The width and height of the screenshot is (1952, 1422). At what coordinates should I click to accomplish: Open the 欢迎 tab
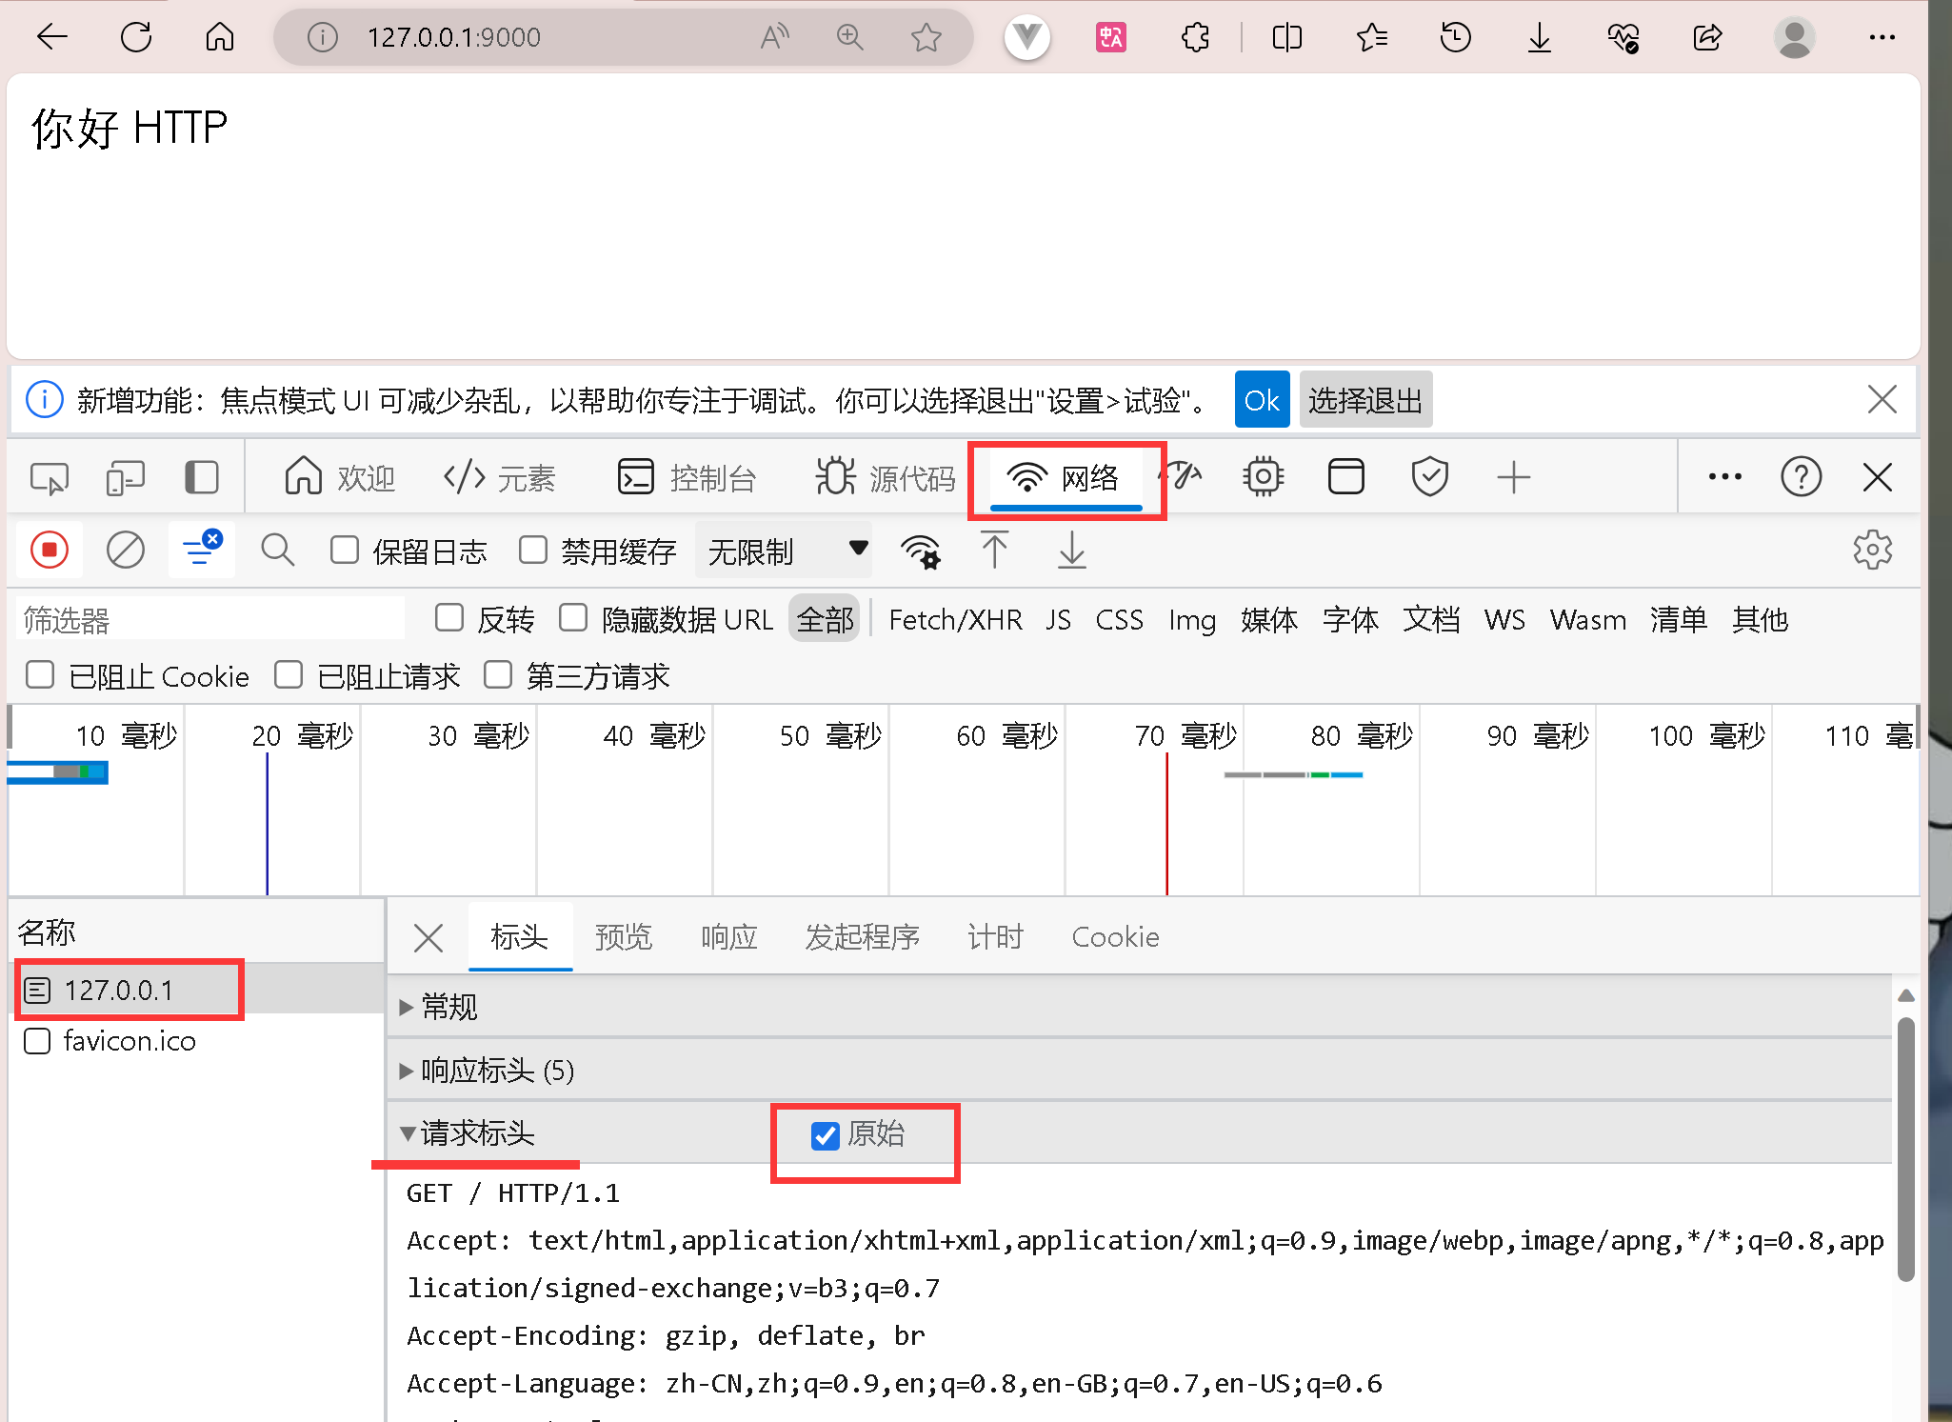[x=340, y=477]
